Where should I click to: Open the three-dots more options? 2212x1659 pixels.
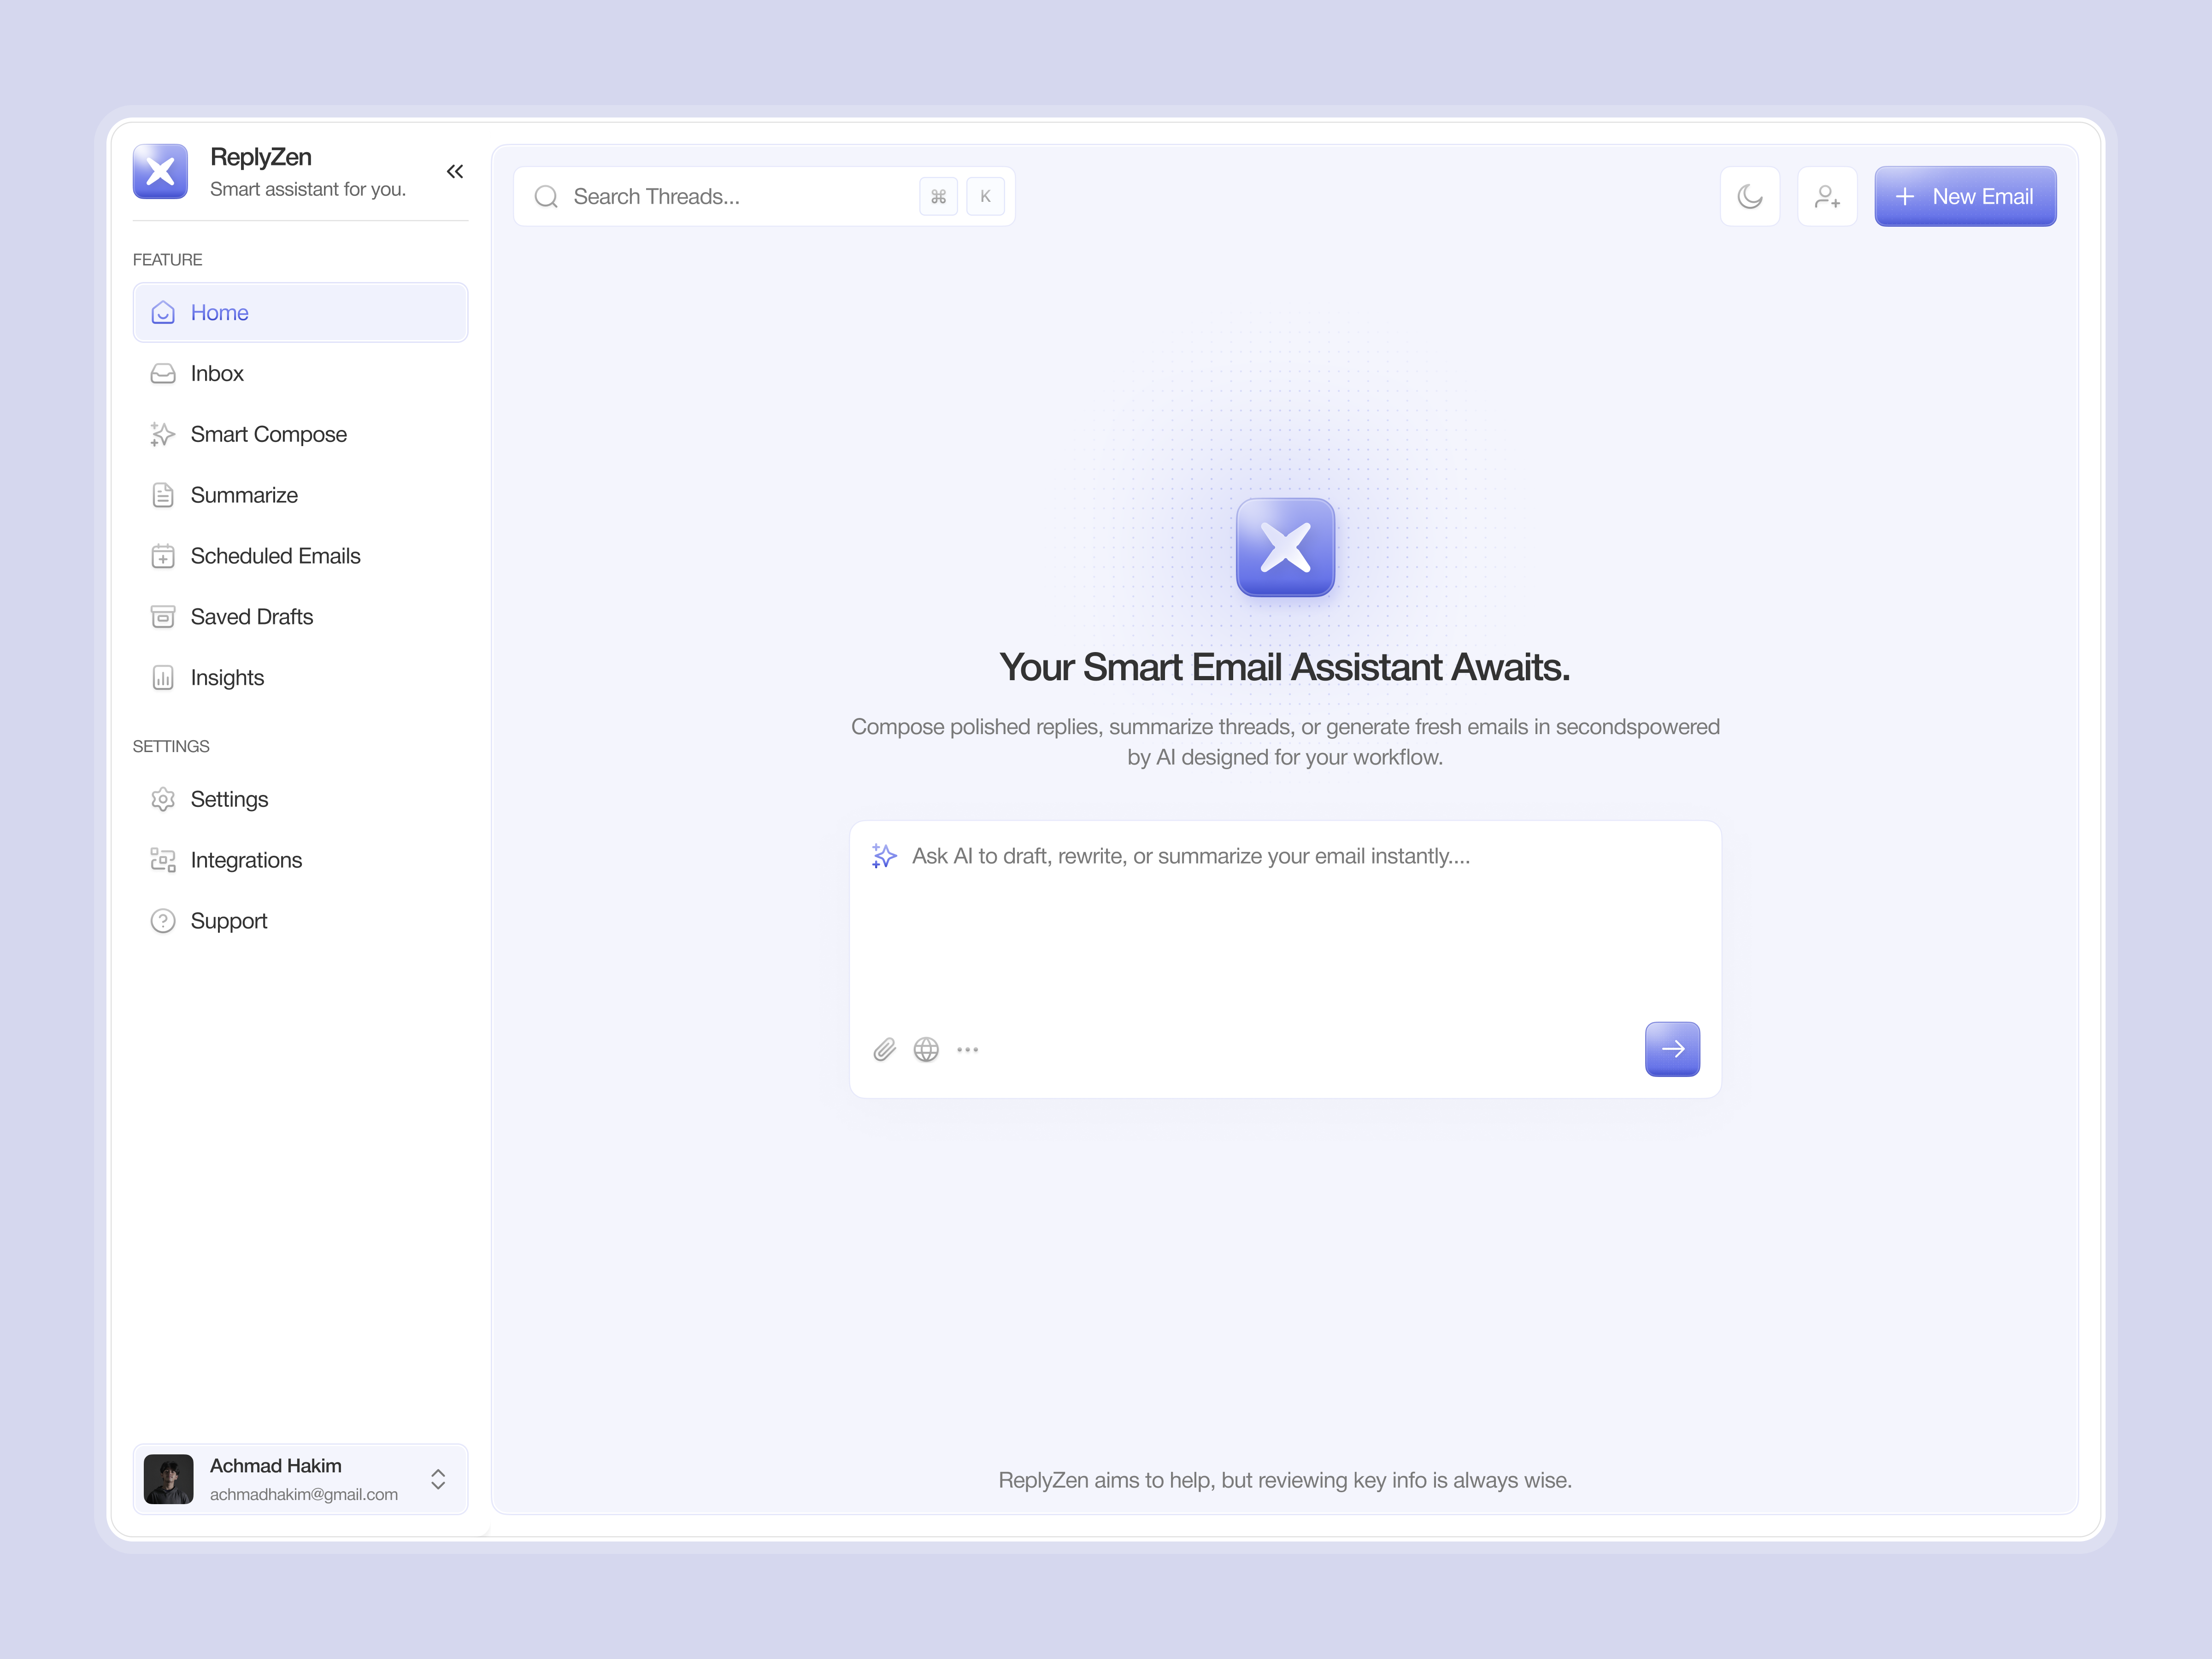pyautogui.click(x=967, y=1049)
